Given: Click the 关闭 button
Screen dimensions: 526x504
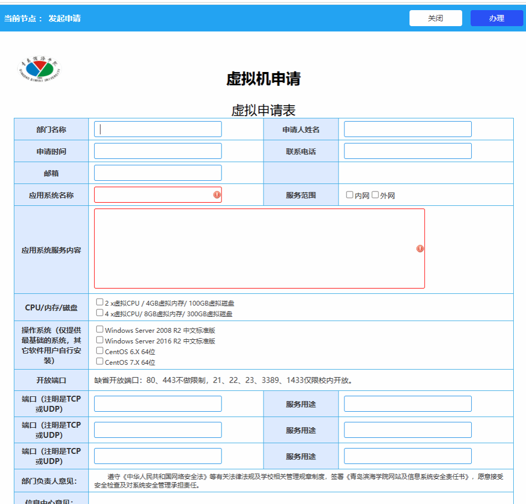Looking at the screenshot, I should click(x=435, y=18).
